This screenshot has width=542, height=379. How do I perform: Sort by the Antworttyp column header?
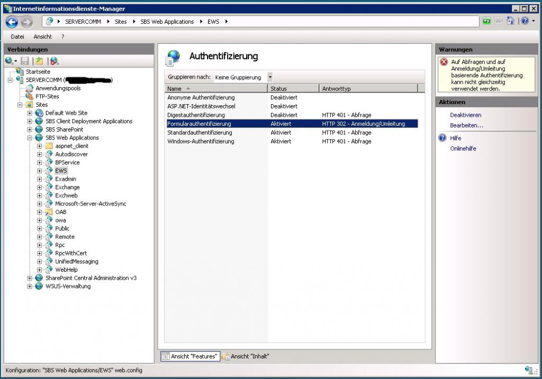(x=368, y=89)
